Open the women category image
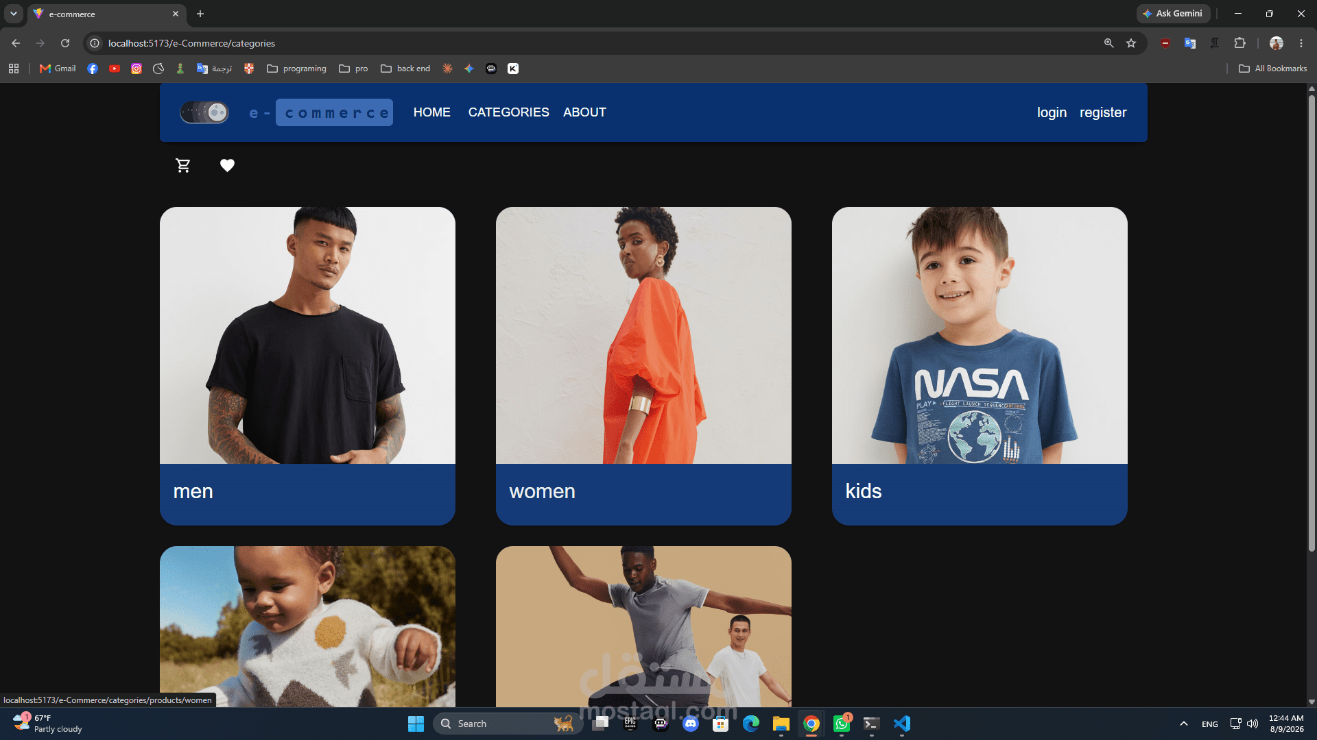 click(643, 336)
